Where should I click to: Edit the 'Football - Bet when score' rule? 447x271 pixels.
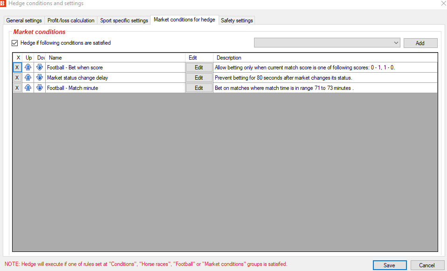199,68
